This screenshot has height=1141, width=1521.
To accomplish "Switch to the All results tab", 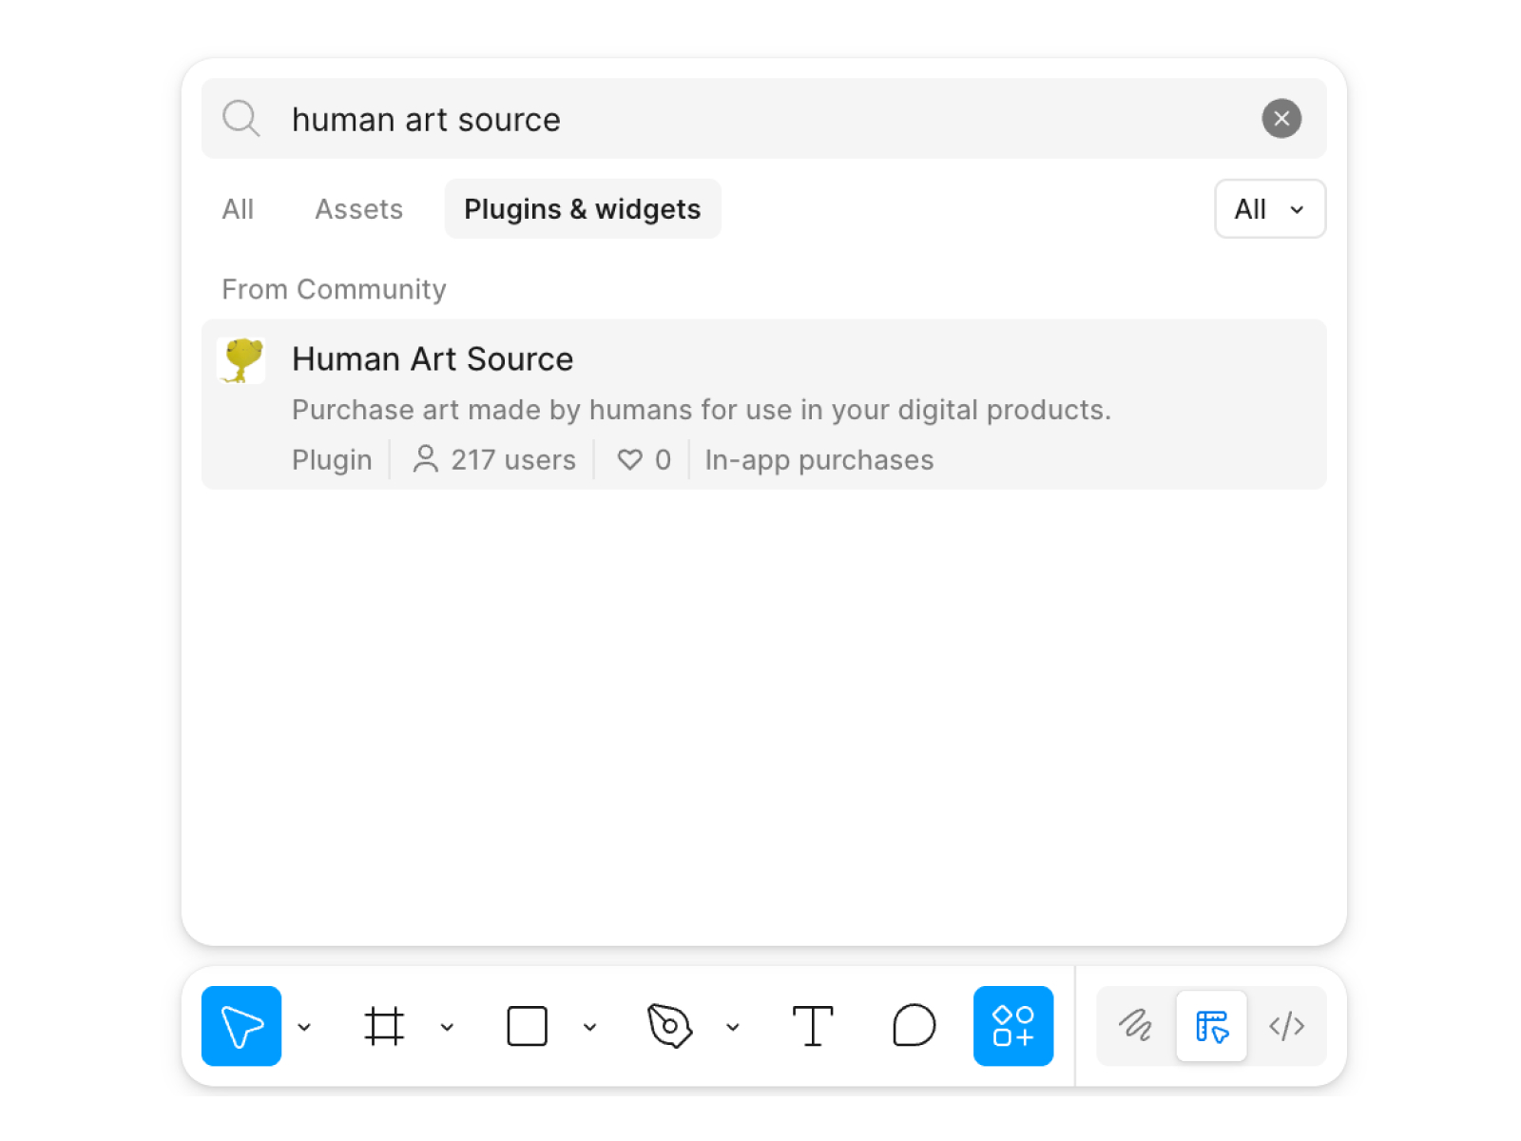I will [238, 209].
